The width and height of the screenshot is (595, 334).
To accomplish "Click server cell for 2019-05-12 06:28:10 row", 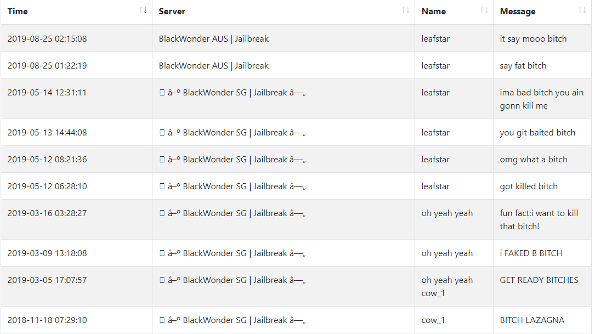I will coord(284,186).
